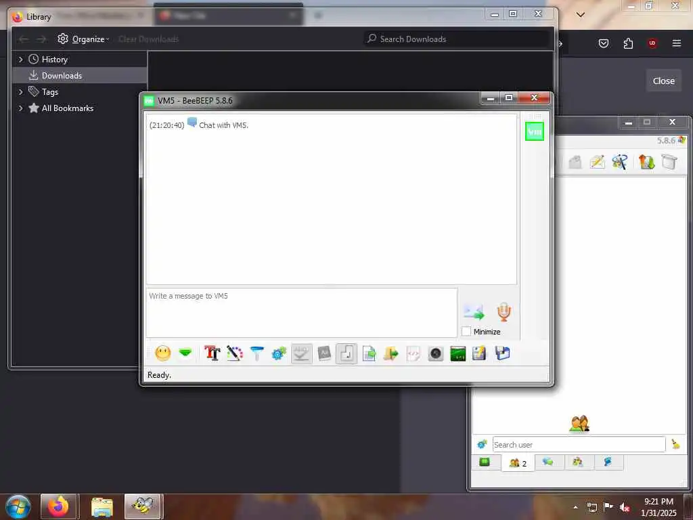Open File Explorer from taskbar
The image size is (693, 520).
coord(102,506)
